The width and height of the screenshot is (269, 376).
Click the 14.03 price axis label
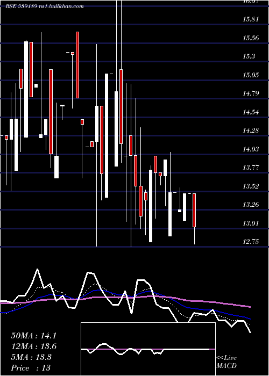pos(251,149)
